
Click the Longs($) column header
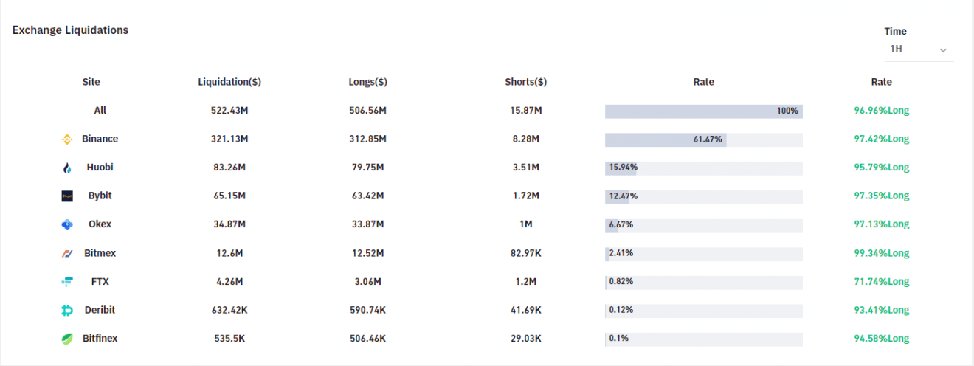[368, 82]
